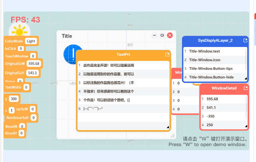Image resolution: width=256 pixels, height=162 pixels.
Task: Click the TextPrt list header
Action: click(123, 55)
